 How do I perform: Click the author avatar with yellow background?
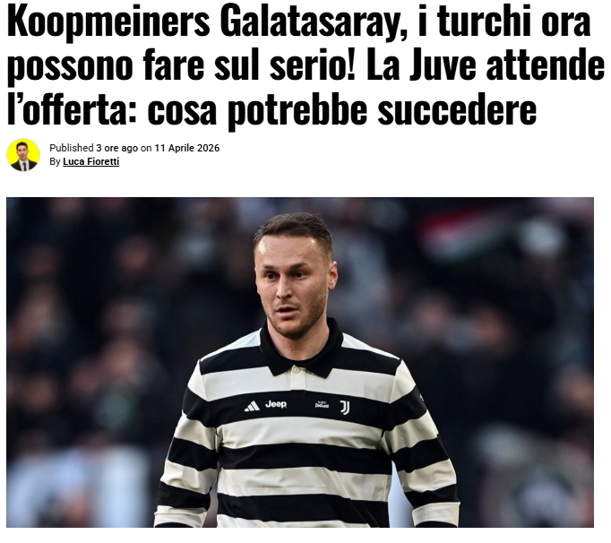(23, 155)
